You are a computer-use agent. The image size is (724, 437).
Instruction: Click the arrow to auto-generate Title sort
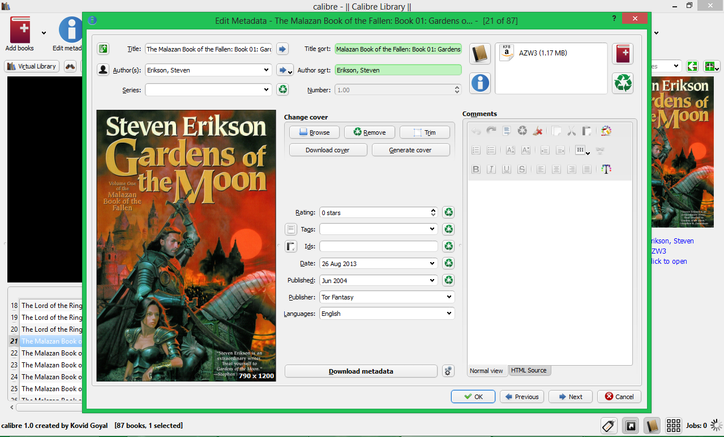(x=282, y=49)
